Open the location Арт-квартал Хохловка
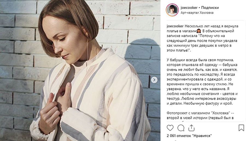Image resolution: width=246 pixels, height=141 pixels. tap(197, 13)
